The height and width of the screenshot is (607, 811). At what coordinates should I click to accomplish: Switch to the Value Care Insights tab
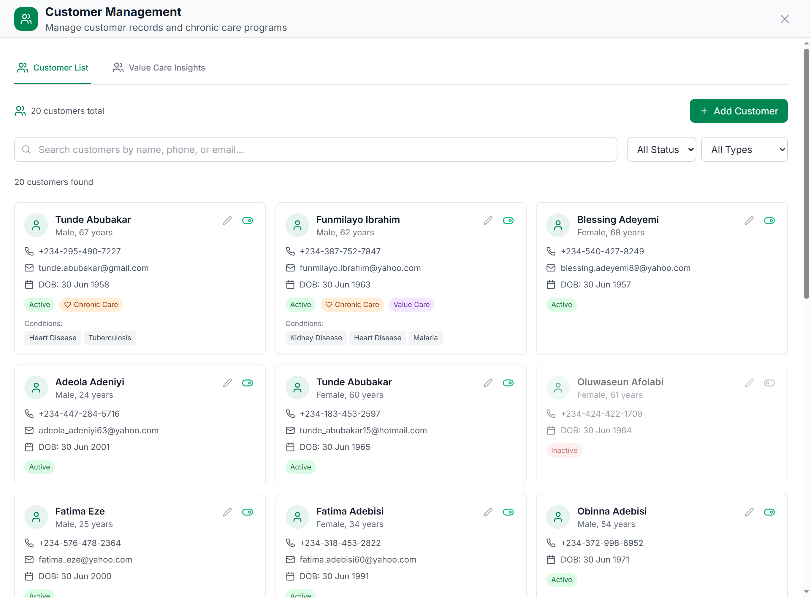pos(159,68)
